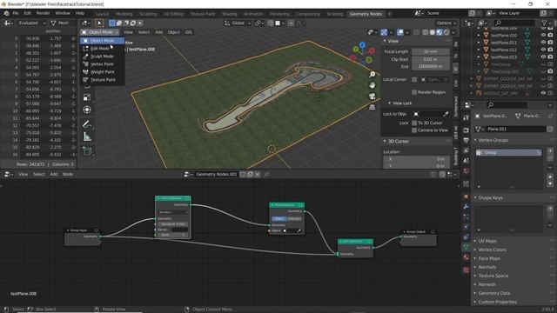Switch to the Shading workspace tab

(230, 14)
